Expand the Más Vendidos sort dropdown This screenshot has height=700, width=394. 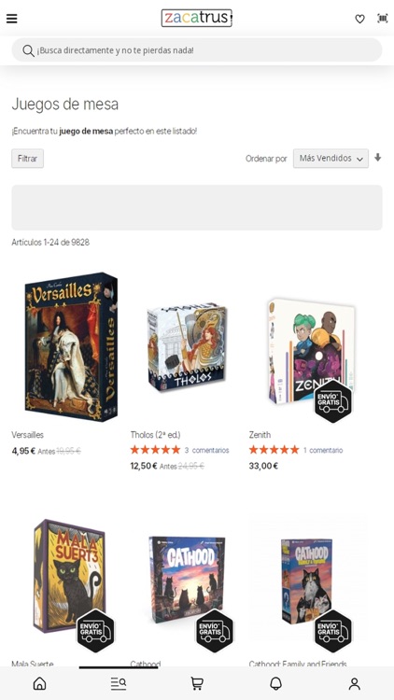coord(331,159)
